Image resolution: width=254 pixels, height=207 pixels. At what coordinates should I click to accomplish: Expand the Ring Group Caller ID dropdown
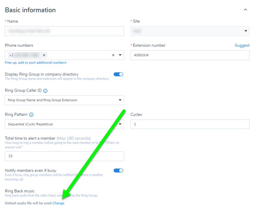point(120,100)
